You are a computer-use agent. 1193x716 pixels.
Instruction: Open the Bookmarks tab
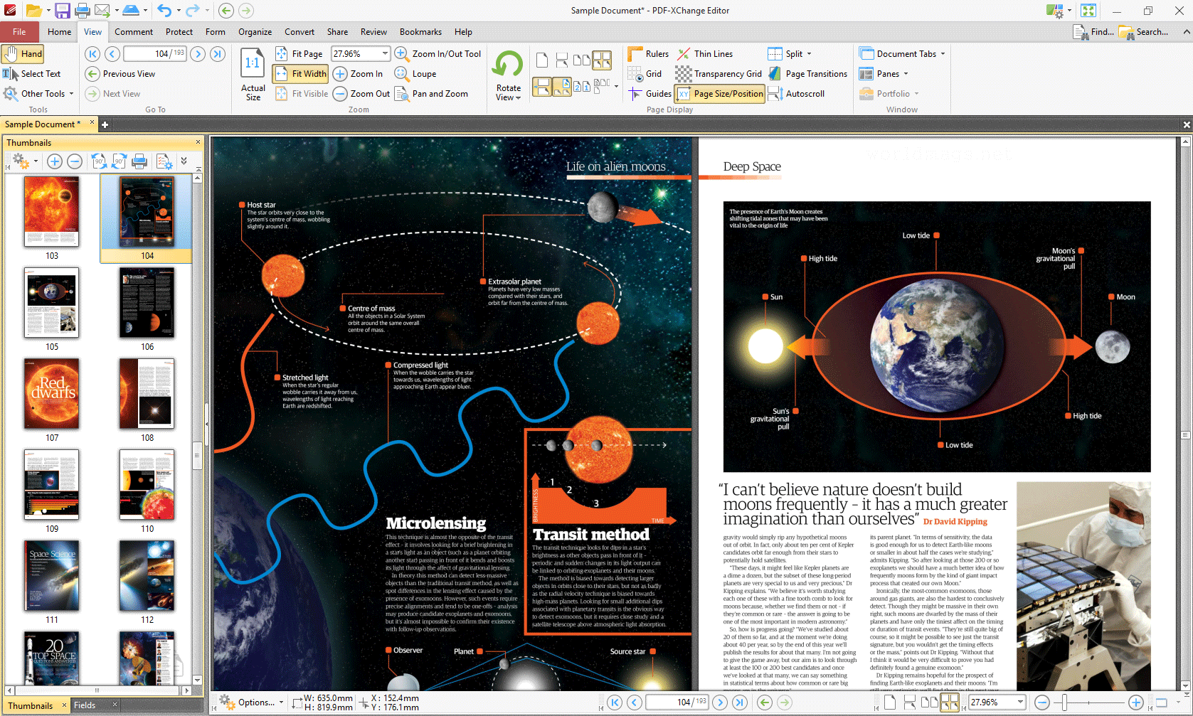pos(420,32)
